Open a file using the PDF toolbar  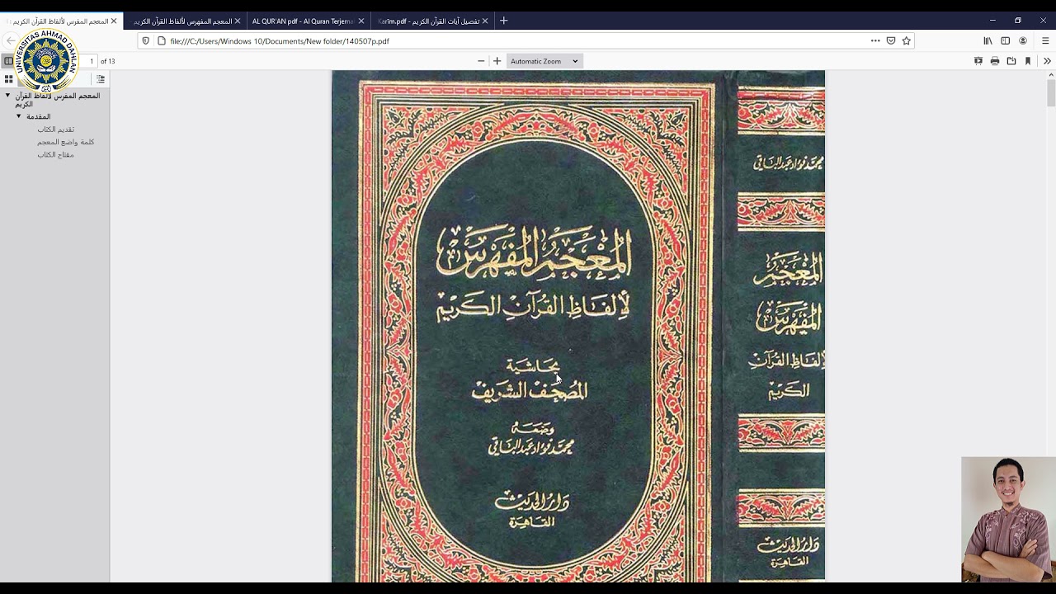pos(1011,61)
